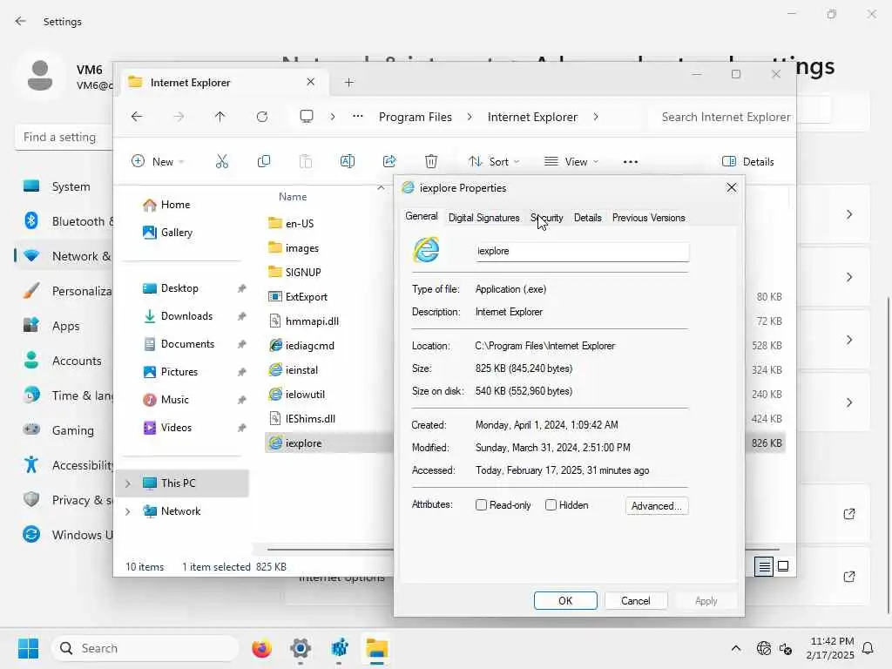Click the Rename icon in Explorer toolbar
892x669 pixels.
(347, 161)
